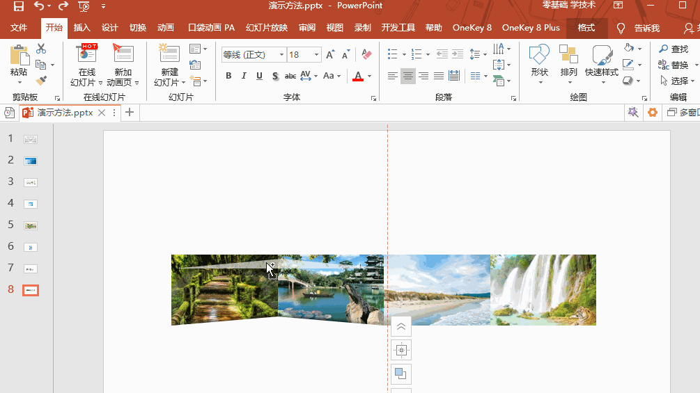Viewport: 700px width, 393px height.
Task: Switch to the 设计 design tab
Action: click(110, 28)
